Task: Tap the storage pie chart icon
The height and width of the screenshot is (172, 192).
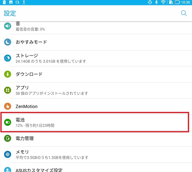Action: click(8, 58)
